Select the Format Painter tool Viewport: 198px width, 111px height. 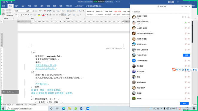click(10, 16)
